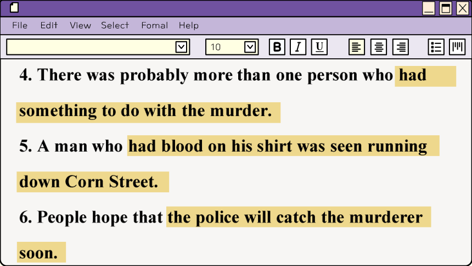This screenshot has height=266, width=472.
Task: Toggle underline formatting button
Action: [319, 47]
